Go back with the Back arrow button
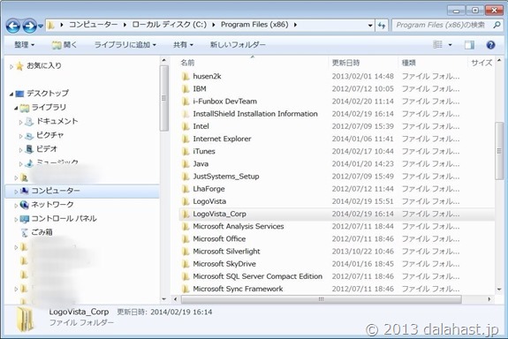The width and height of the screenshot is (508, 339). point(13,26)
